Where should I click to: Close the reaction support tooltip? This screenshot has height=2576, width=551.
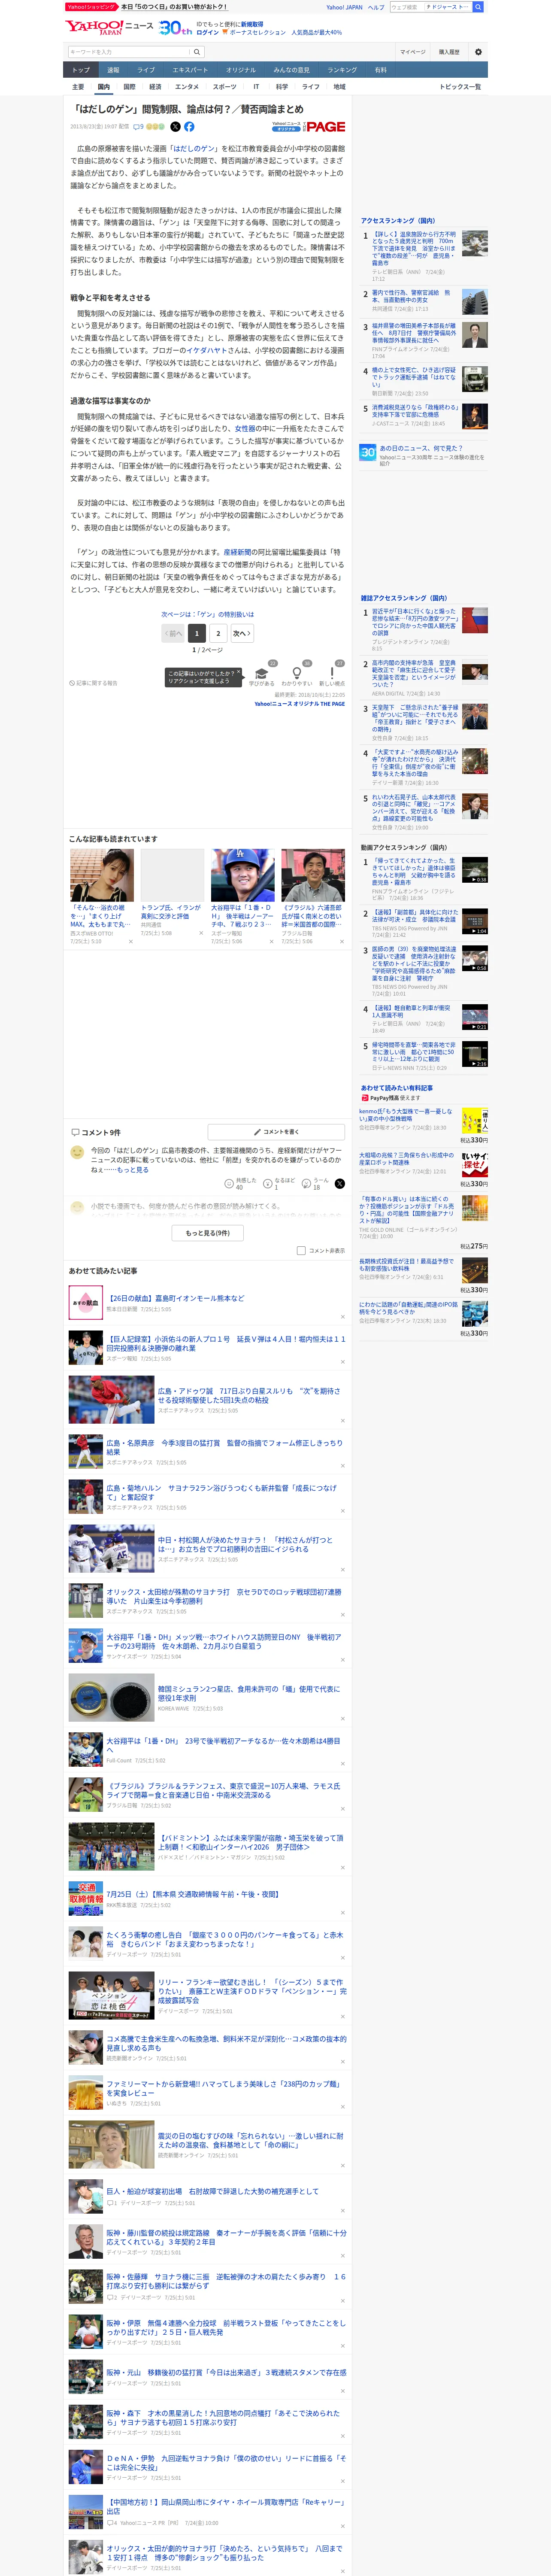(238, 672)
